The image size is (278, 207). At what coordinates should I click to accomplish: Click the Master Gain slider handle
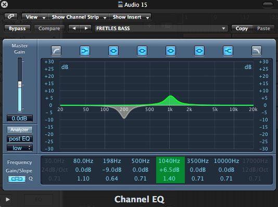tap(20, 85)
